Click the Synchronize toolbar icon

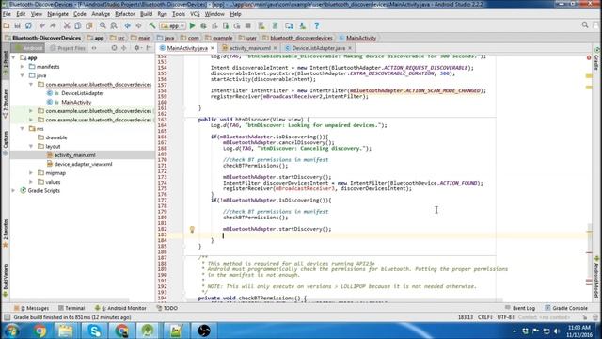coord(28,25)
